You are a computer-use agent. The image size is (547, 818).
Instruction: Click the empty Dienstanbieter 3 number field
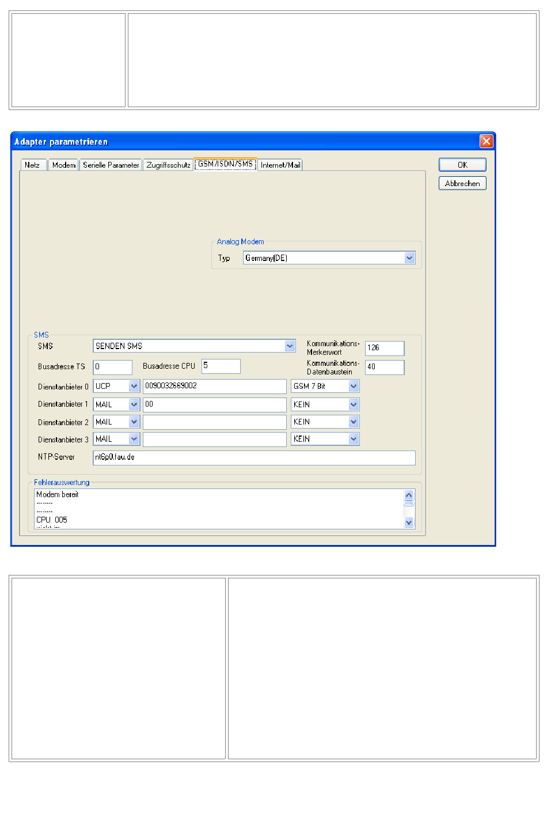pyautogui.click(x=215, y=439)
